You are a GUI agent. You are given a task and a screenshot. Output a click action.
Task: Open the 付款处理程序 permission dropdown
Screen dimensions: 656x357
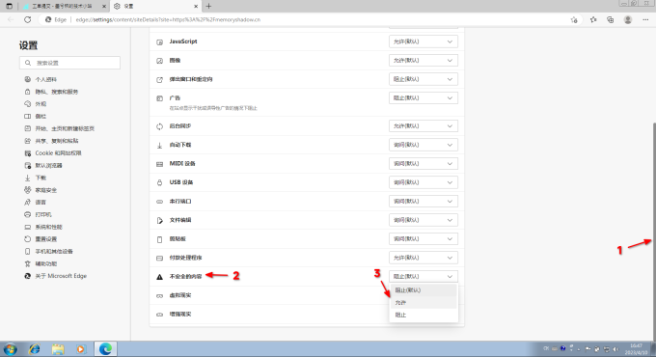coord(423,258)
